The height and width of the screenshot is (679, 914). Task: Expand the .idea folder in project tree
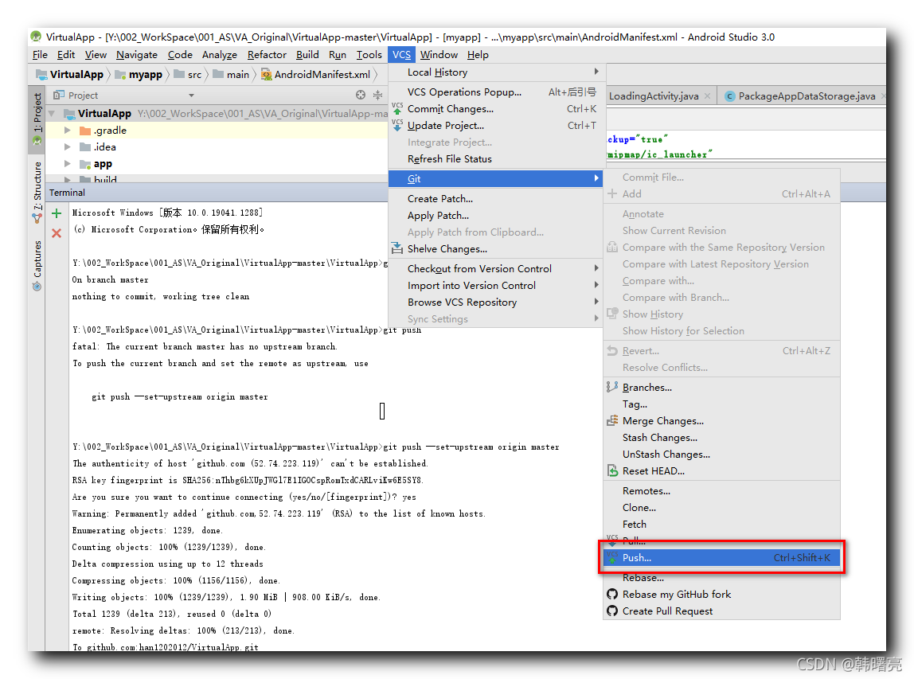click(x=68, y=147)
